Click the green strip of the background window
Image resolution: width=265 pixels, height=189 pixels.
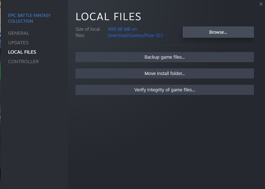point(0,72)
